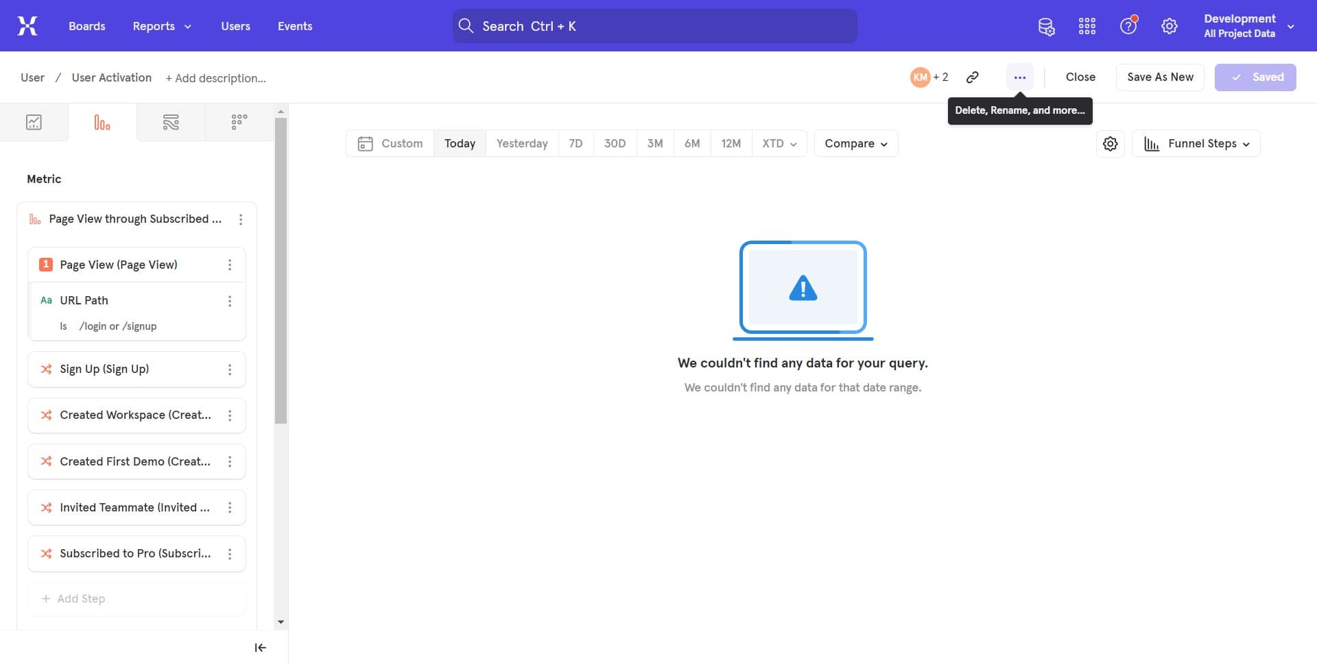Go to the Boards menu item

[87, 26]
